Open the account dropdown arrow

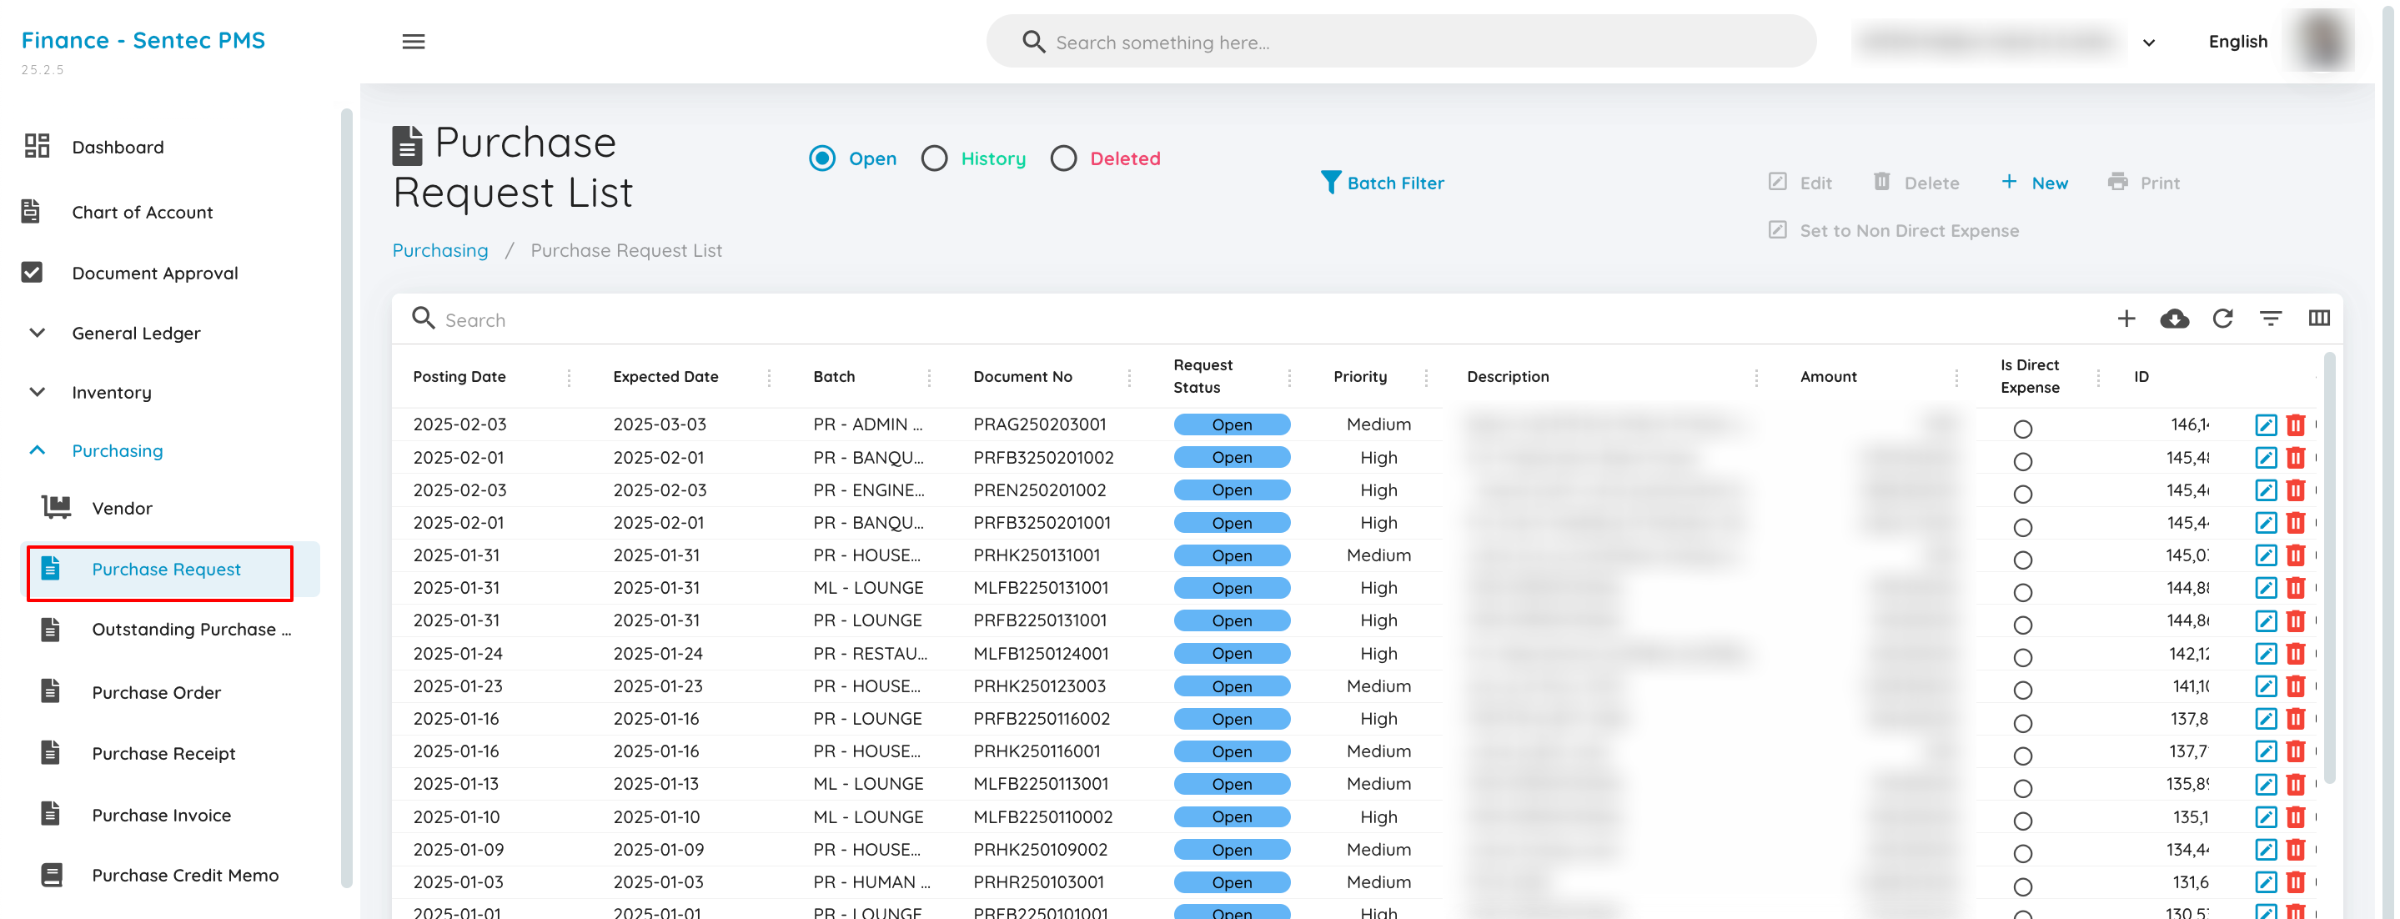coord(2148,42)
